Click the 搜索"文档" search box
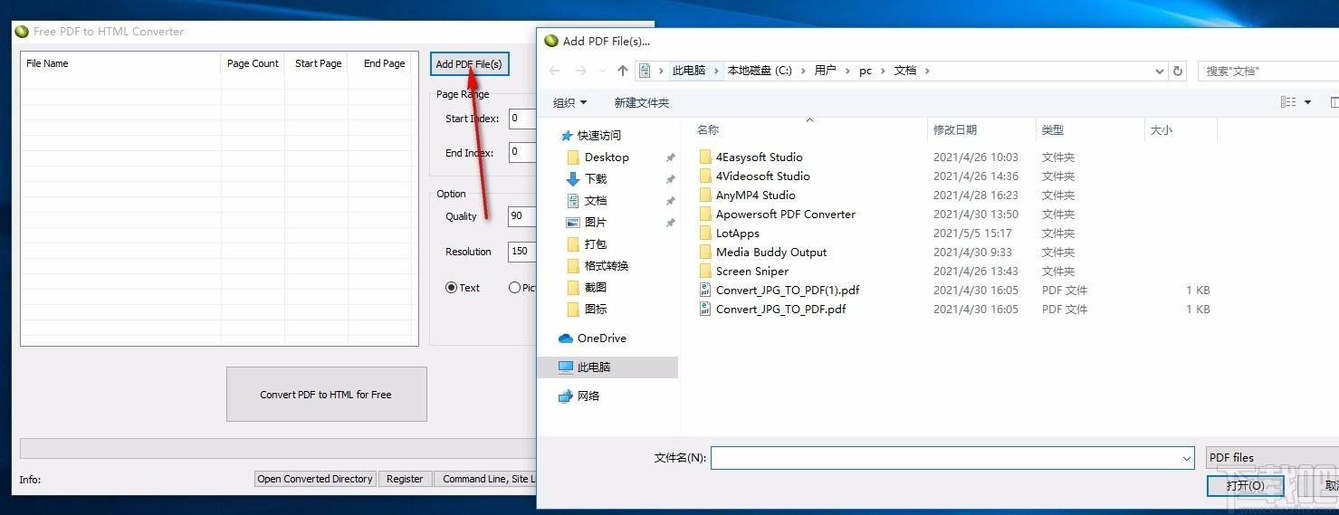The width and height of the screenshot is (1339, 515). (x=1267, y=71)
